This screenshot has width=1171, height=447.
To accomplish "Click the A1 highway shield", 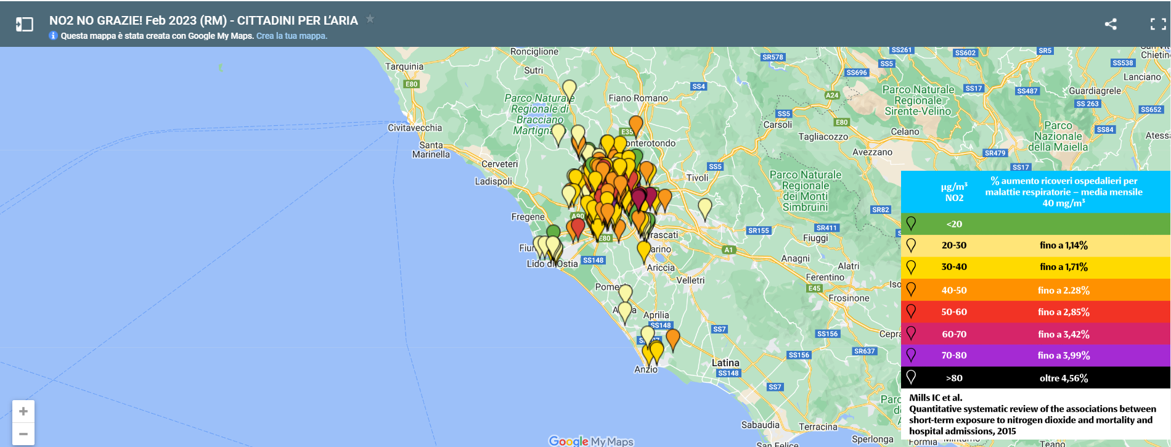I will (728, 250).
